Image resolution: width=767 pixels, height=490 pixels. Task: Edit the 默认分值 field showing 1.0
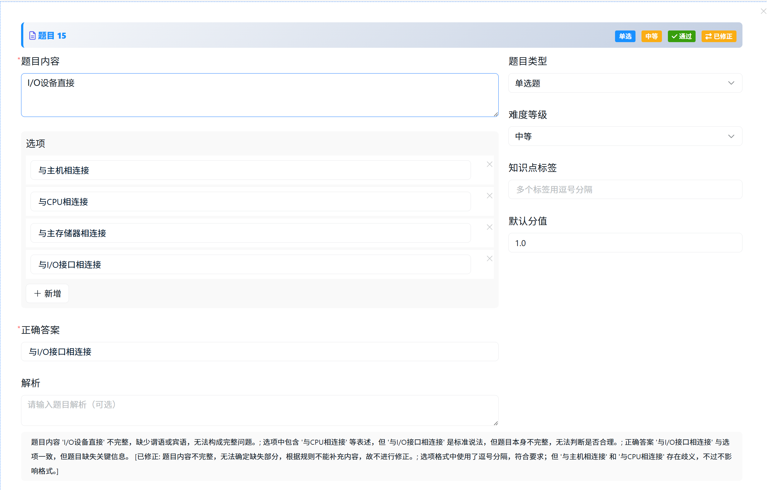[625, 243]
